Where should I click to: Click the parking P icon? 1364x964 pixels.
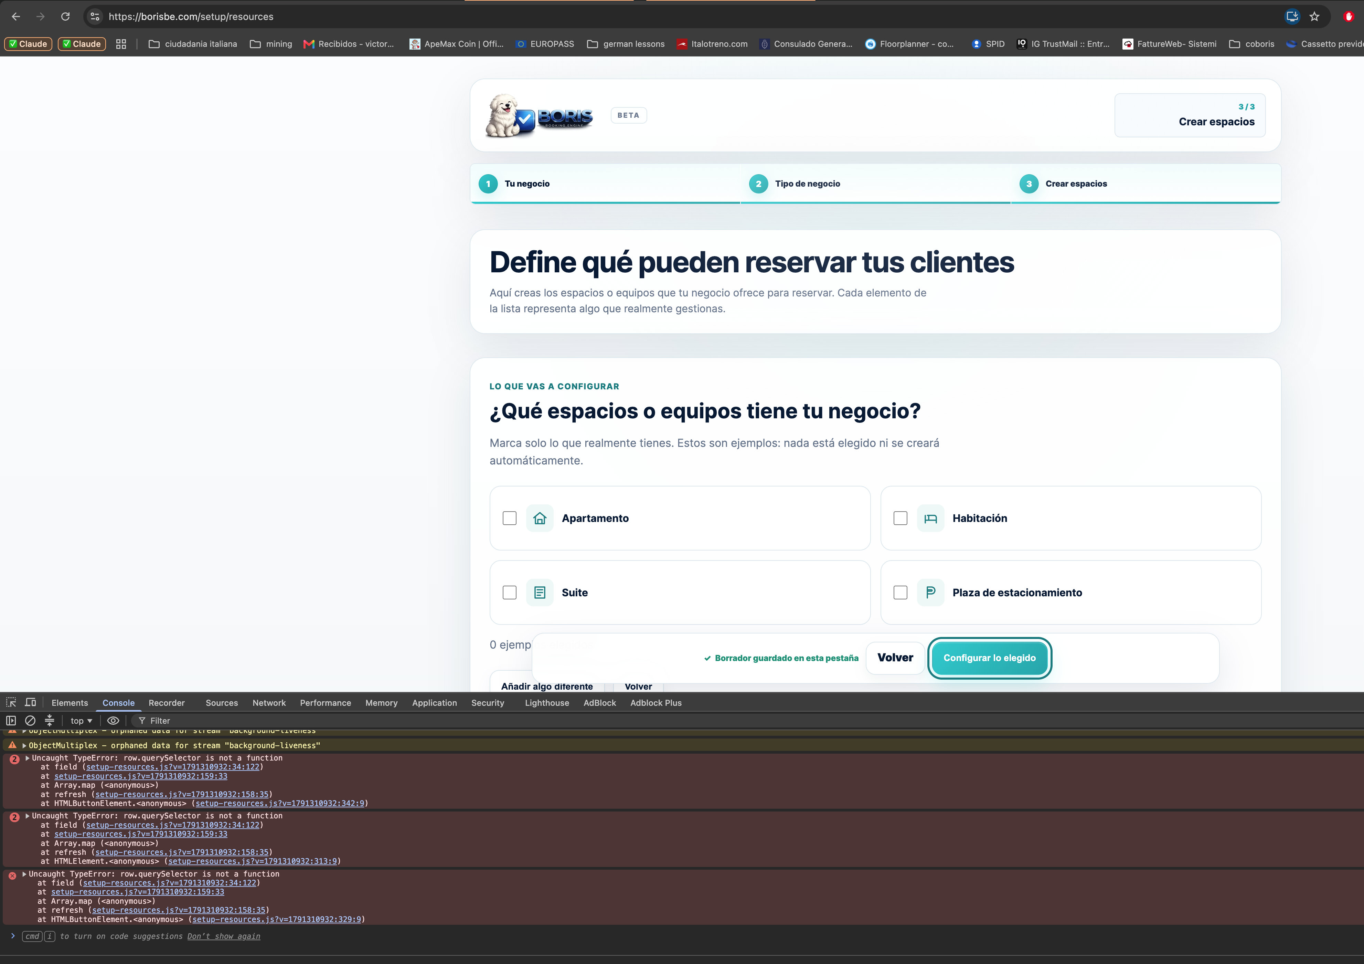click(930, 593)
